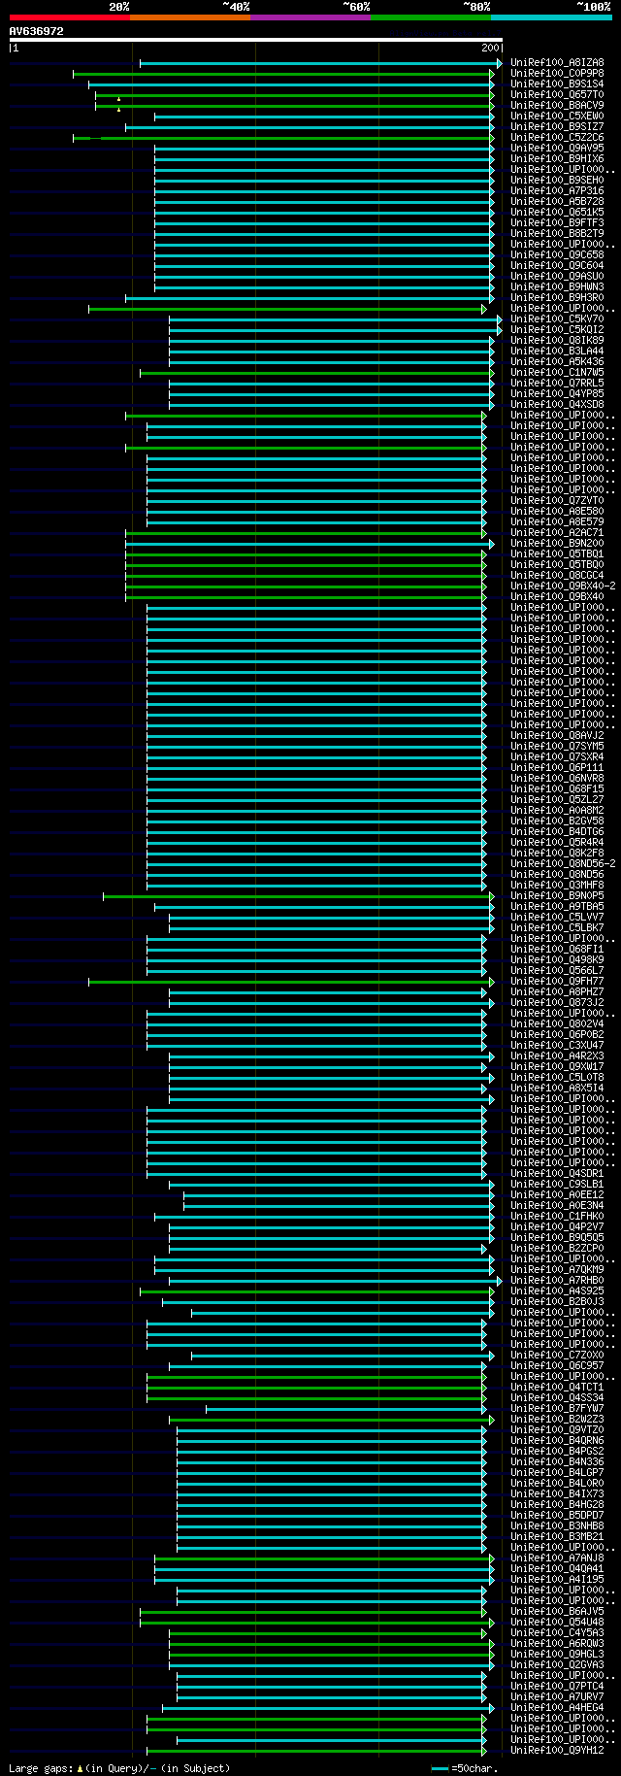Select the UniRef100_Q6P111 label
The height and width of the screenshot is (1776, 621).
coord(557,768)
